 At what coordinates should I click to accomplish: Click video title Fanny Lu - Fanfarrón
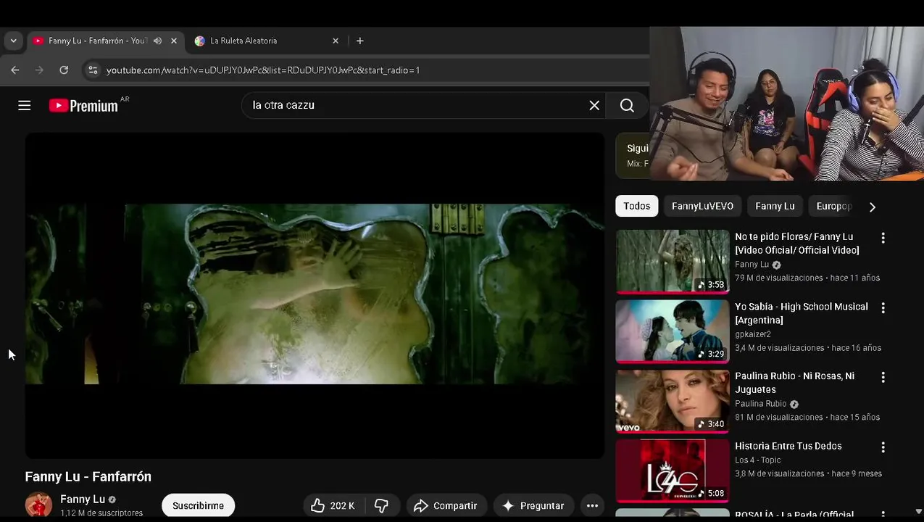[88, 476]
